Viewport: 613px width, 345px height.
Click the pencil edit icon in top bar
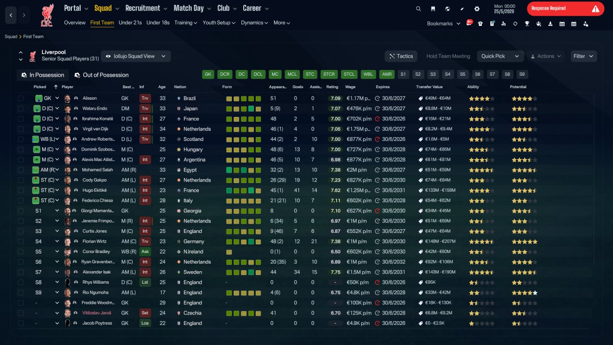(462, 9)
